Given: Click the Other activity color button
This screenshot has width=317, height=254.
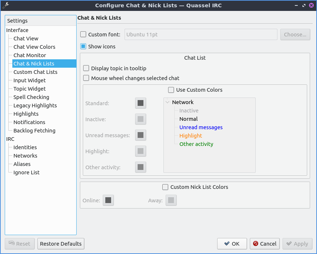Looking at the screenshot, I should (x=141, y=167).
